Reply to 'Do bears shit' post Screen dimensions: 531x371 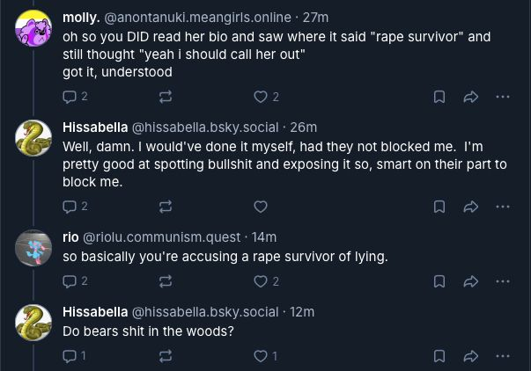tap(70, 356)
